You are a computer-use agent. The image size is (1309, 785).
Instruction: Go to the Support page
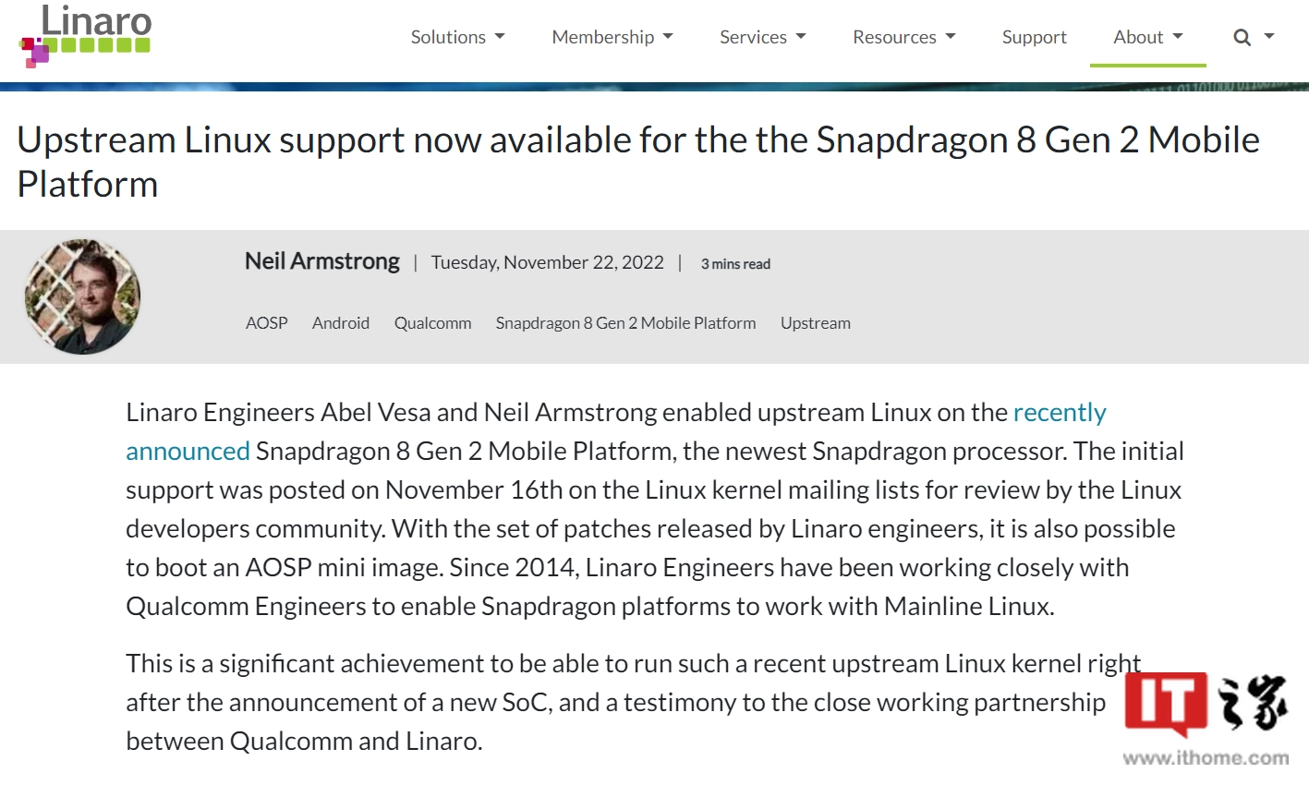click(x=1034, y=37)
